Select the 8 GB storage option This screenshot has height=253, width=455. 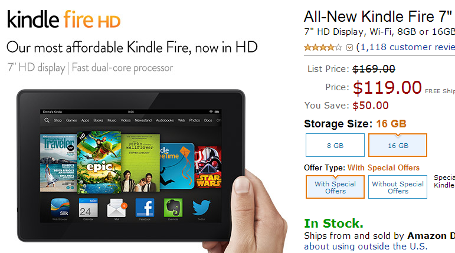(335, 145)
